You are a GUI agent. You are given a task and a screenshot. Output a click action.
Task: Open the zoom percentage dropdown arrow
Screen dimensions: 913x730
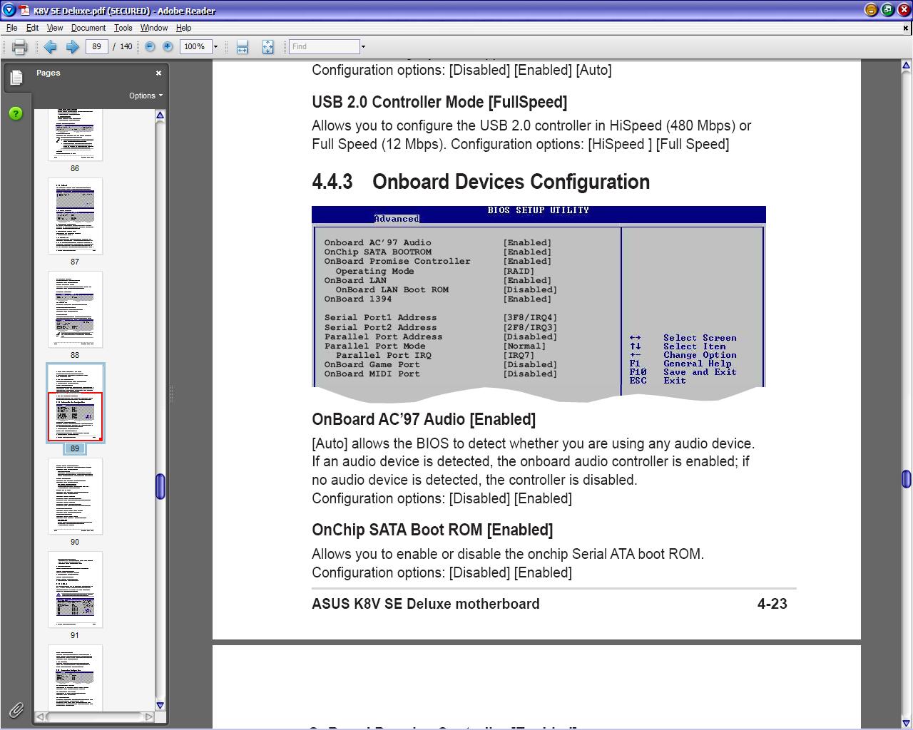215,47
